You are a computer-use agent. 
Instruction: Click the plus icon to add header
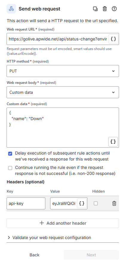pos(42,223)
